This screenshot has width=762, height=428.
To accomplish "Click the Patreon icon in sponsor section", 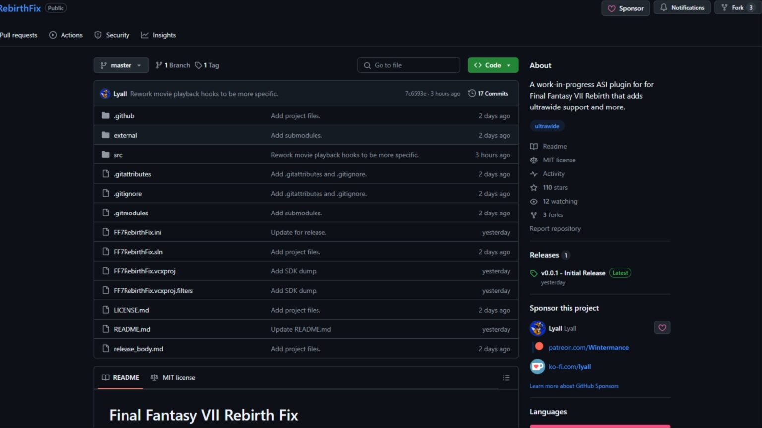I will 539,347.
